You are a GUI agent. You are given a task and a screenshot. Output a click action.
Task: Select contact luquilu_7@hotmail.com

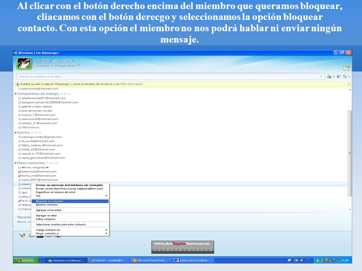point(38,115)
